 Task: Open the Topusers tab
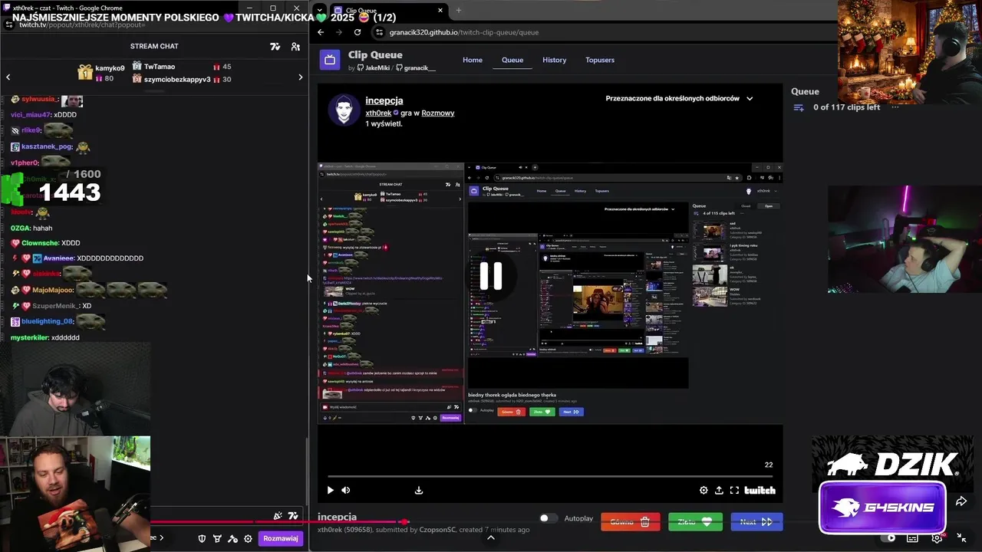coord(600,60)
